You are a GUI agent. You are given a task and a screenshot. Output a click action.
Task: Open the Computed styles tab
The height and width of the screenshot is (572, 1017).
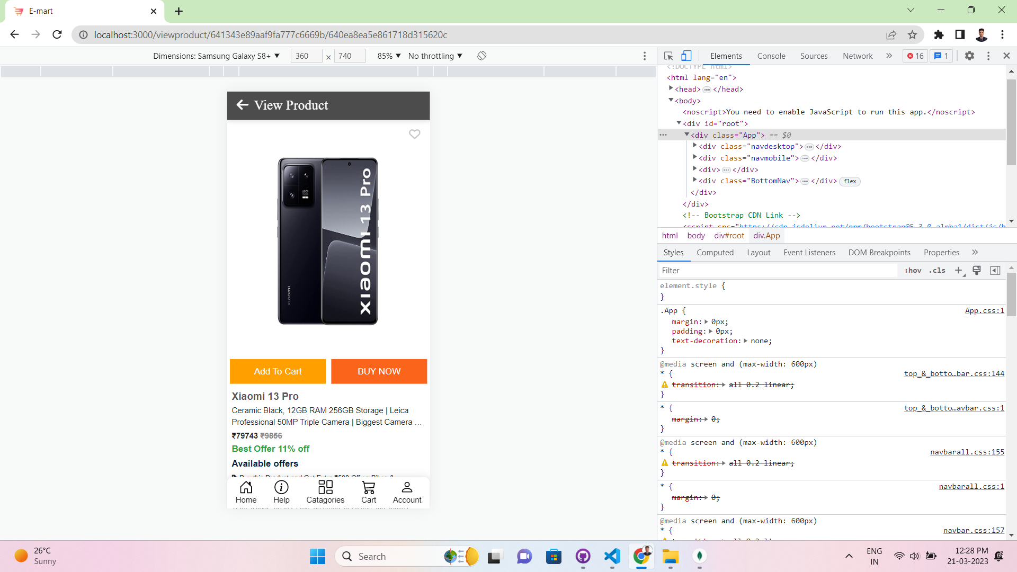click(x=715, y=253)
